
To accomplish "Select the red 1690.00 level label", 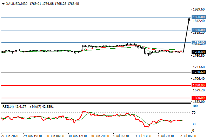I will point(199,85).
